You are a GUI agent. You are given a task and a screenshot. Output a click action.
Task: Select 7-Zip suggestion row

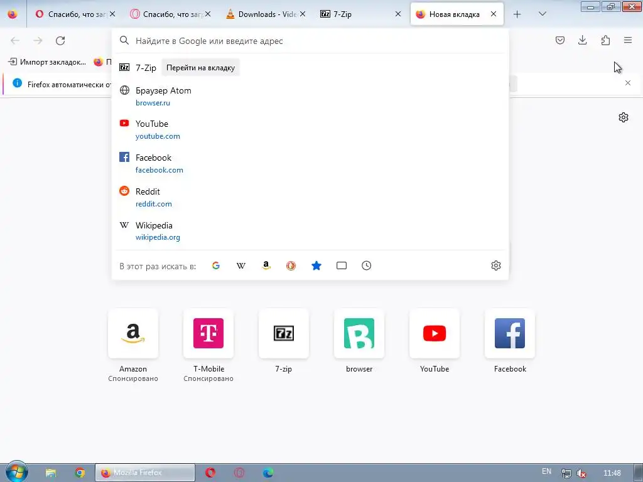click(x=310, y=68)
